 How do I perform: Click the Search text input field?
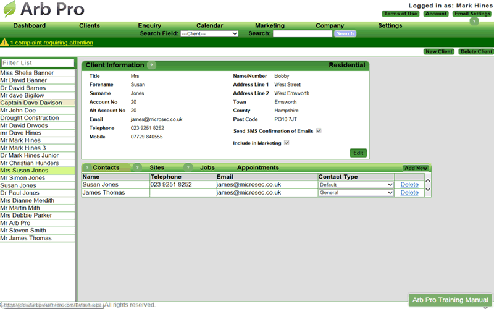coord(303,33)
